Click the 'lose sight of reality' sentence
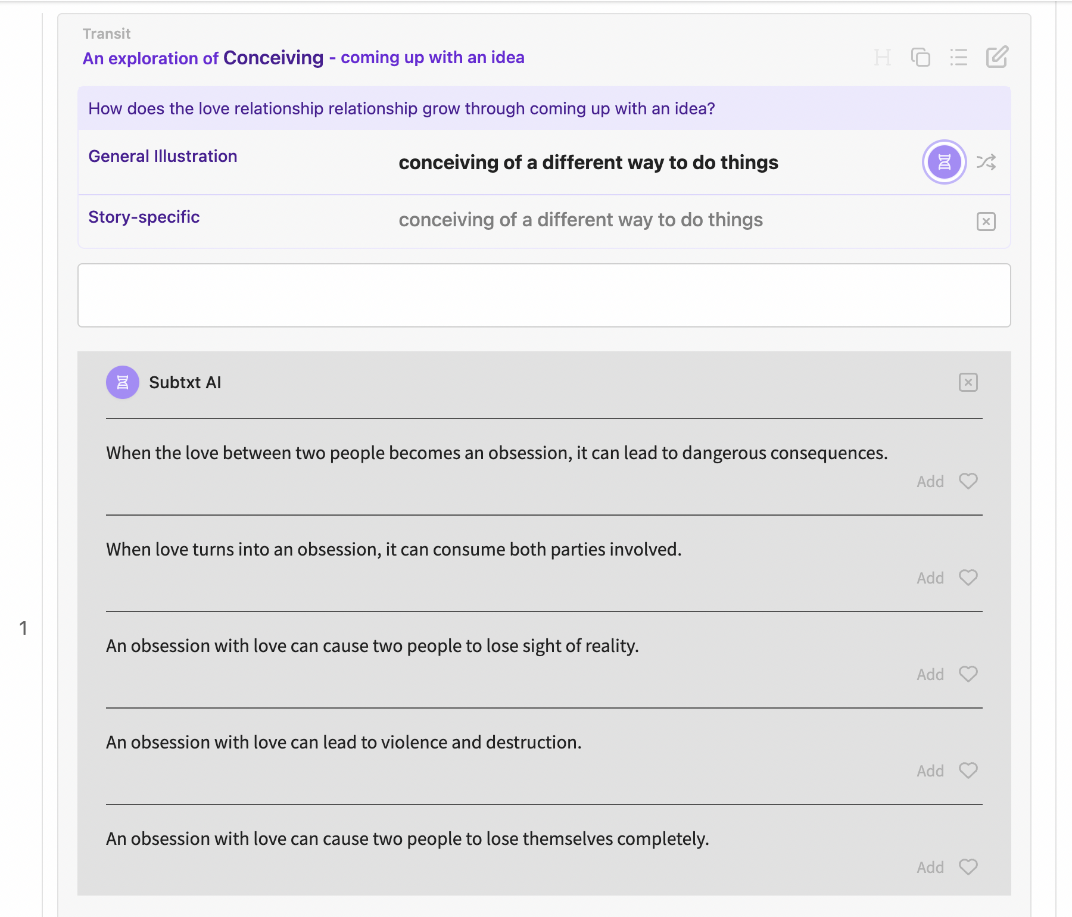The height and width of the screenshot is (917, 1072). tap(372, 645)
